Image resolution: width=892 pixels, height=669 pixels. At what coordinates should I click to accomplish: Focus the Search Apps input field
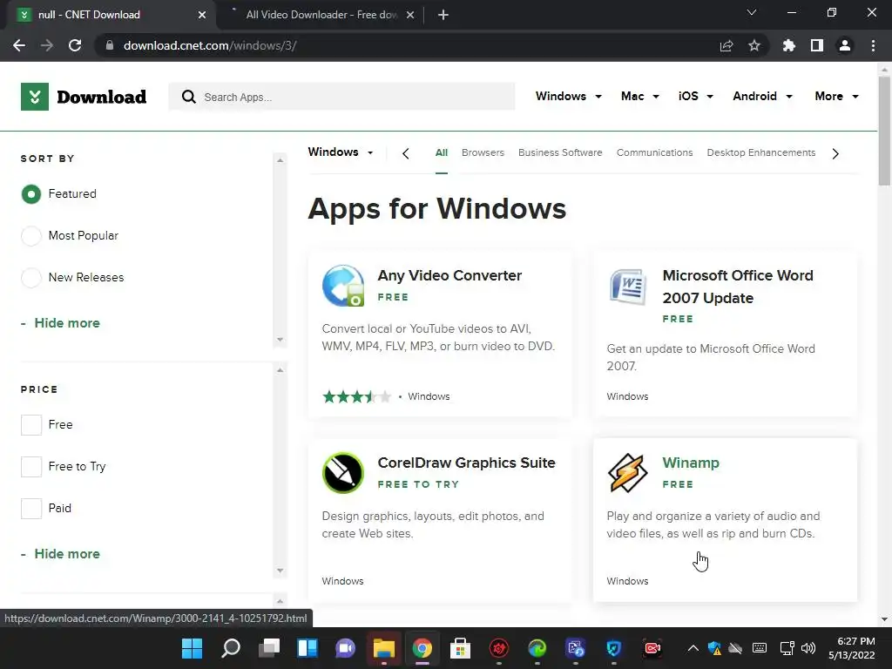click(x=341, y=97)
